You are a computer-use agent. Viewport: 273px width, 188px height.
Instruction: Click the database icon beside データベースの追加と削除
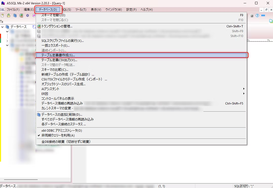pyautogui.click(x=39, y=115)
